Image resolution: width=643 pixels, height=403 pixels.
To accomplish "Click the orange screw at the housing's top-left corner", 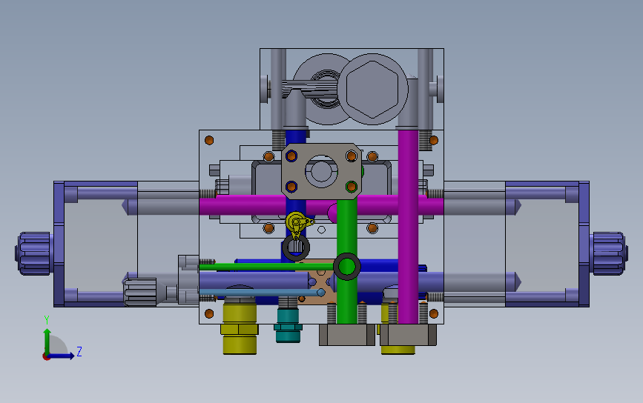I will click(x=209, y=141).
